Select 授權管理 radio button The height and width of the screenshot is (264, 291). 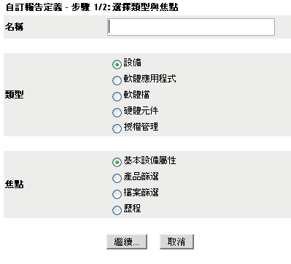pos(117,128)
